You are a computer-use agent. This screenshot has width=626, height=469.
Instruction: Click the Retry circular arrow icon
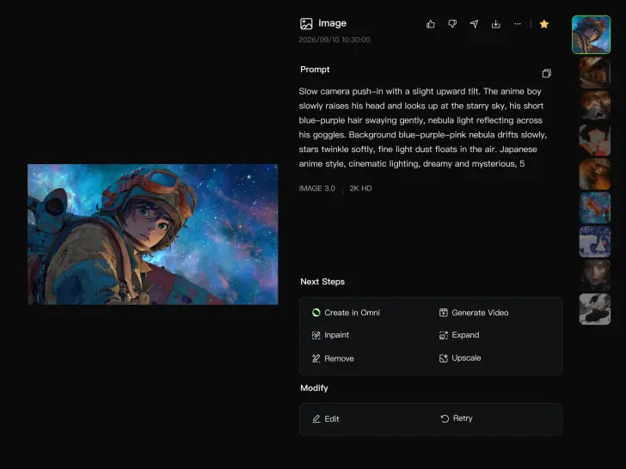pos(445,419)
